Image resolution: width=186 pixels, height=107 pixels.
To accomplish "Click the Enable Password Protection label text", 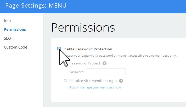I will [87, 49].
